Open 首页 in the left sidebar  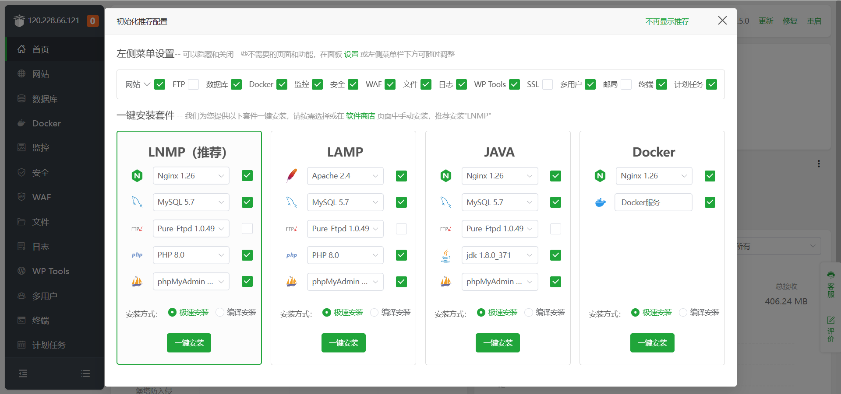(55, 49)
